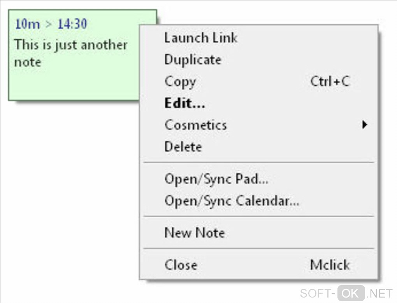Create a New Note from the menu

coord(195,233)
